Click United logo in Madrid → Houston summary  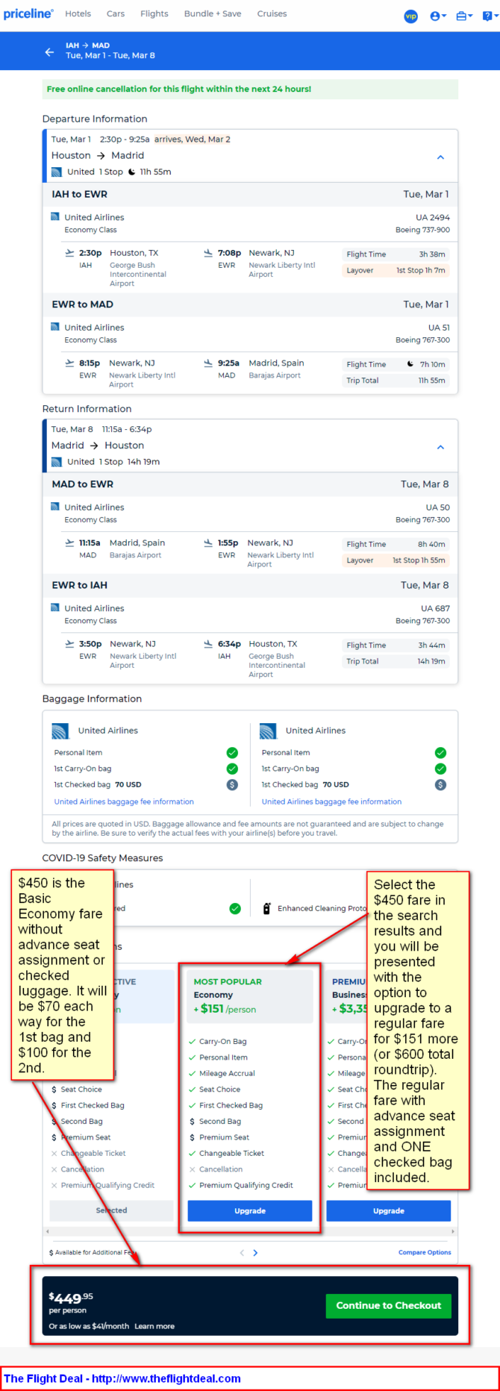coord(57,462)
